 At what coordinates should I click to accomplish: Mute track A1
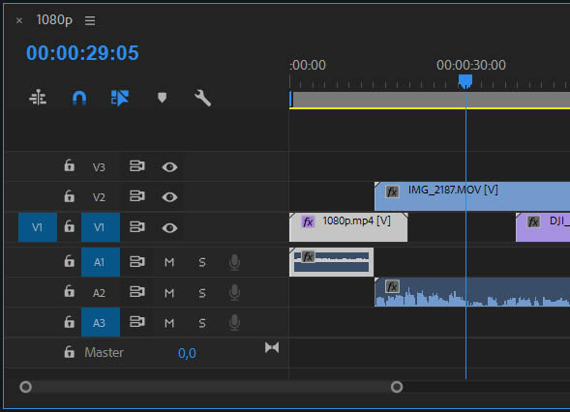(169, 262)
